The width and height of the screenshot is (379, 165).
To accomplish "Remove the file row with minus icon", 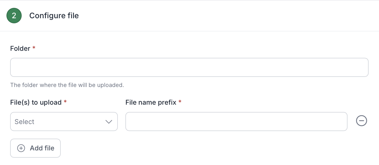I will pyautogui.click(x=362, y=121).
